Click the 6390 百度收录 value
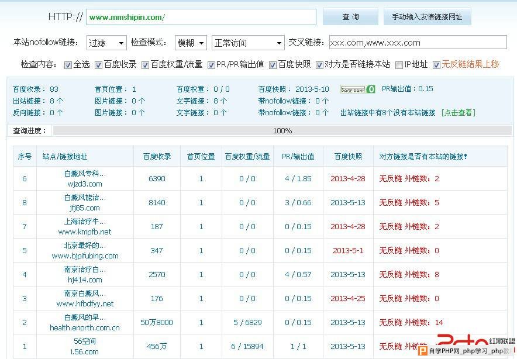The width and height of the screenshot is (517, 359). click(157, 179)
